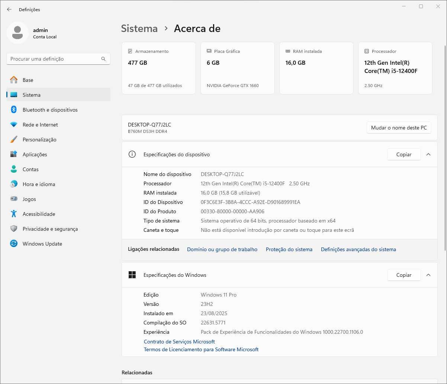
Task: Open Domínio ou grupo de trabalho link
Action: [222, 249]
